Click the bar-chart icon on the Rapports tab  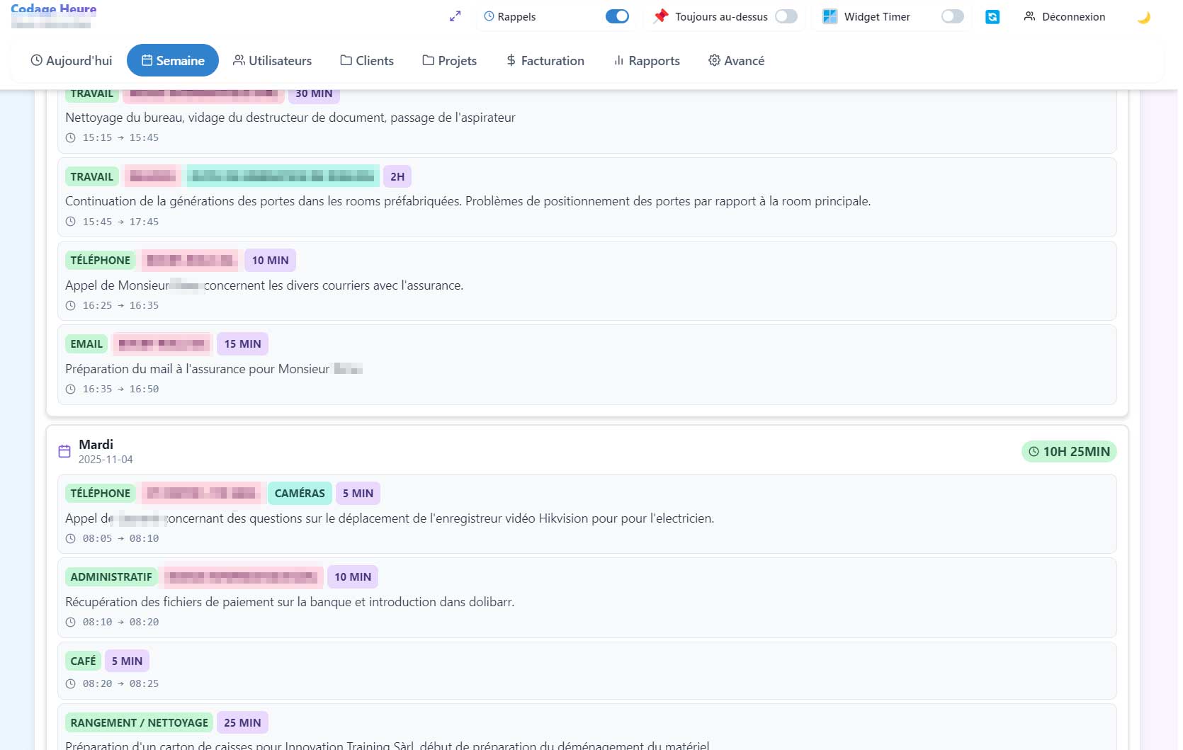point(618,60)
